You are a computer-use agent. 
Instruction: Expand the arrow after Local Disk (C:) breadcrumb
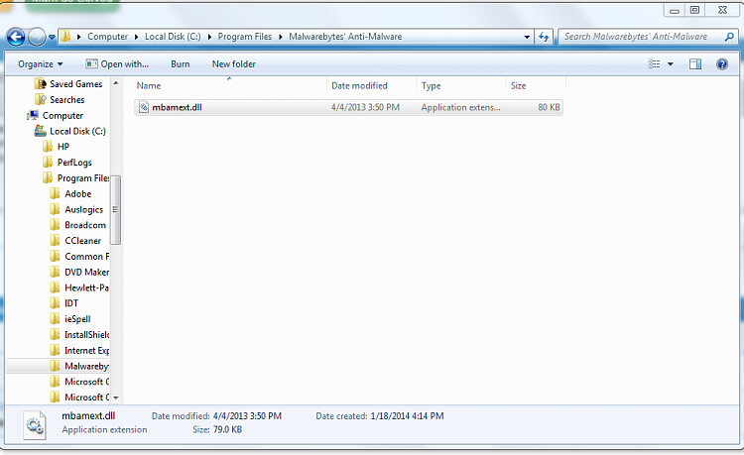[x=209, y=37]
